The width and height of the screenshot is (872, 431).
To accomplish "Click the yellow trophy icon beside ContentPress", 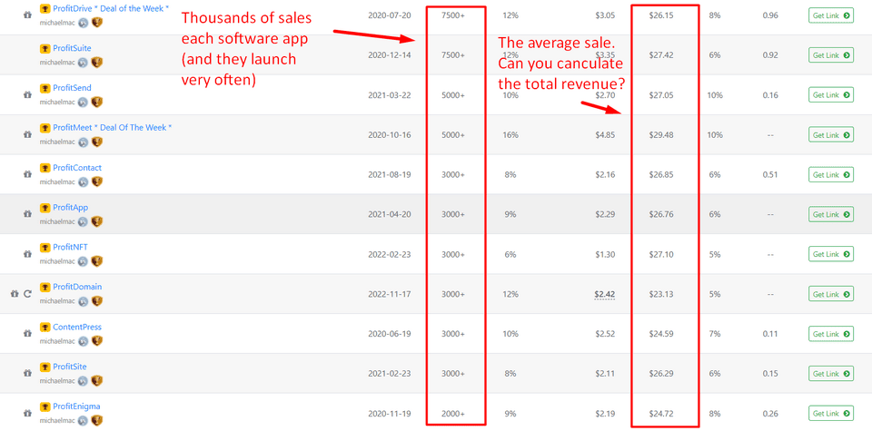I will (45, 328).
